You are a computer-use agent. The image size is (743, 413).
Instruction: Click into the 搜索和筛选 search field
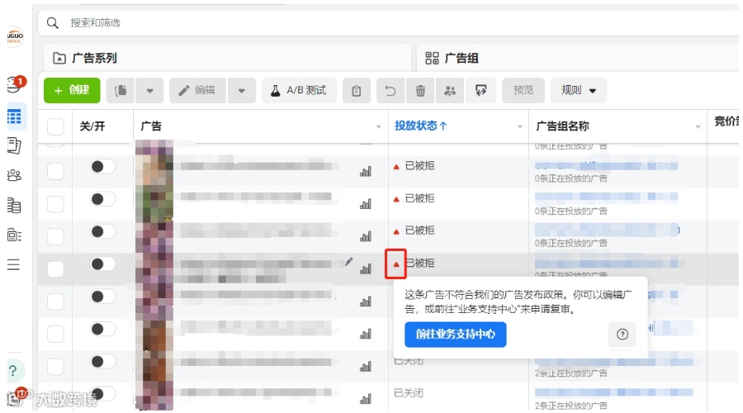pyautogui.click(x=389, y=23)
